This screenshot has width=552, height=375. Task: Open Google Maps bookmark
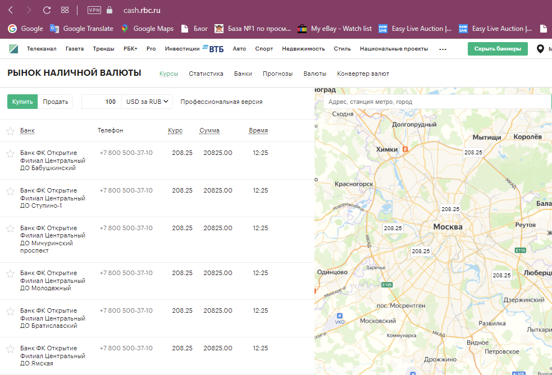click(x=147, y=29)
